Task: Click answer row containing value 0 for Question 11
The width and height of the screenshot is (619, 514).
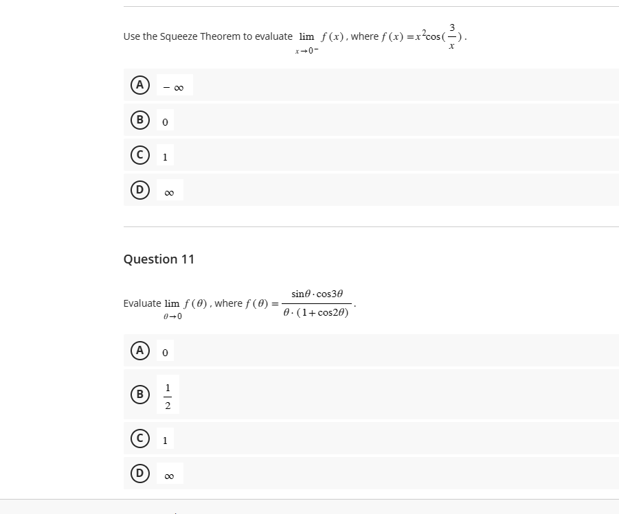Action: 164,351
